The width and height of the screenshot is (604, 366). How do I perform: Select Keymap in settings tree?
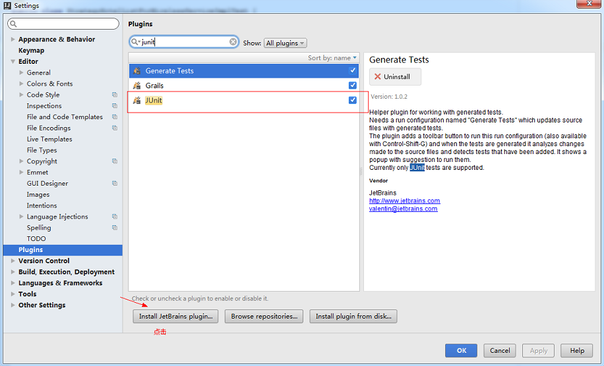(x=31, y=51)
